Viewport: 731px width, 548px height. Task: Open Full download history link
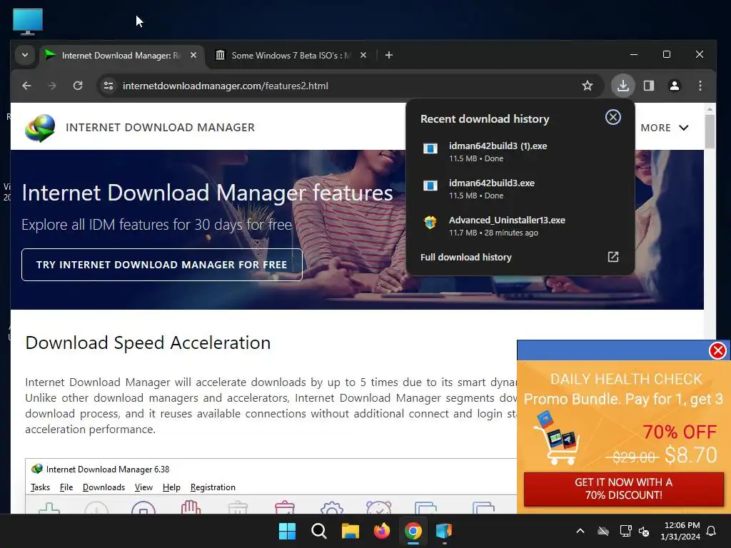[x=466, y=257]
